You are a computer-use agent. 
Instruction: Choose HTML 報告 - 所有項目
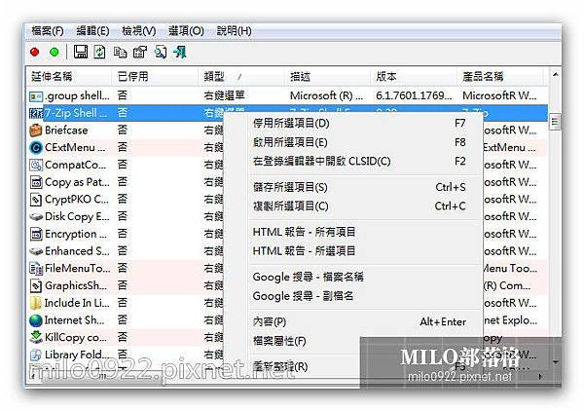coord(359,232)
